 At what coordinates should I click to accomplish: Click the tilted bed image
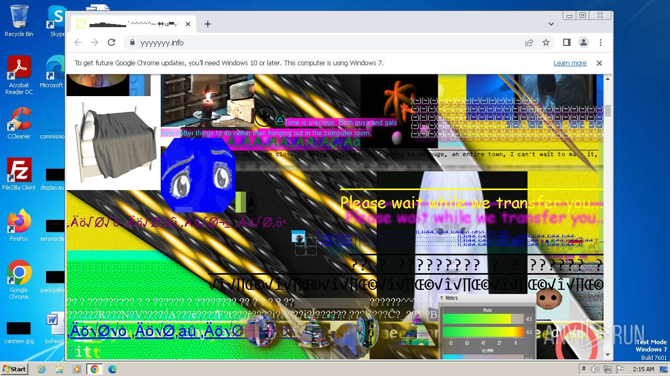pos(113,143)
